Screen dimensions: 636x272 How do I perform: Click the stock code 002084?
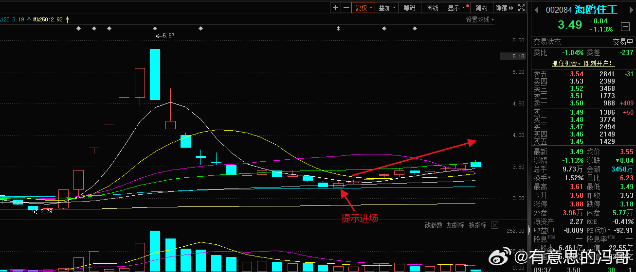tap(559, 10)
